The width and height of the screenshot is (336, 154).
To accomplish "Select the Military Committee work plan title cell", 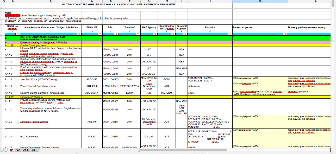I will point(119,4).
